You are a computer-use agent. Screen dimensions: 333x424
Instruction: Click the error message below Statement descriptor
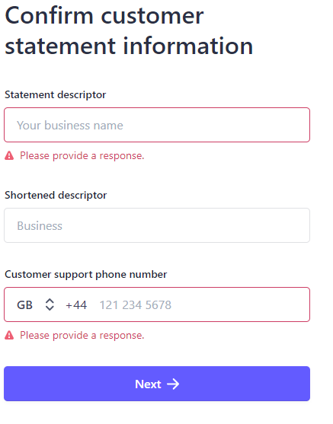[x=82, y=156]
